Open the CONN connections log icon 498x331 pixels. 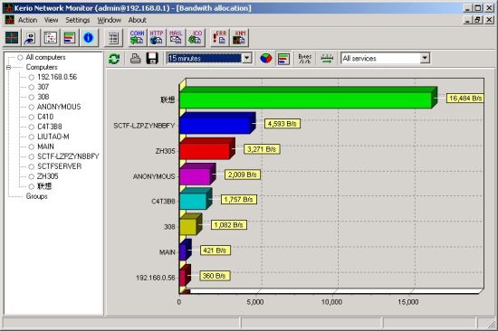tap(138, 37)
